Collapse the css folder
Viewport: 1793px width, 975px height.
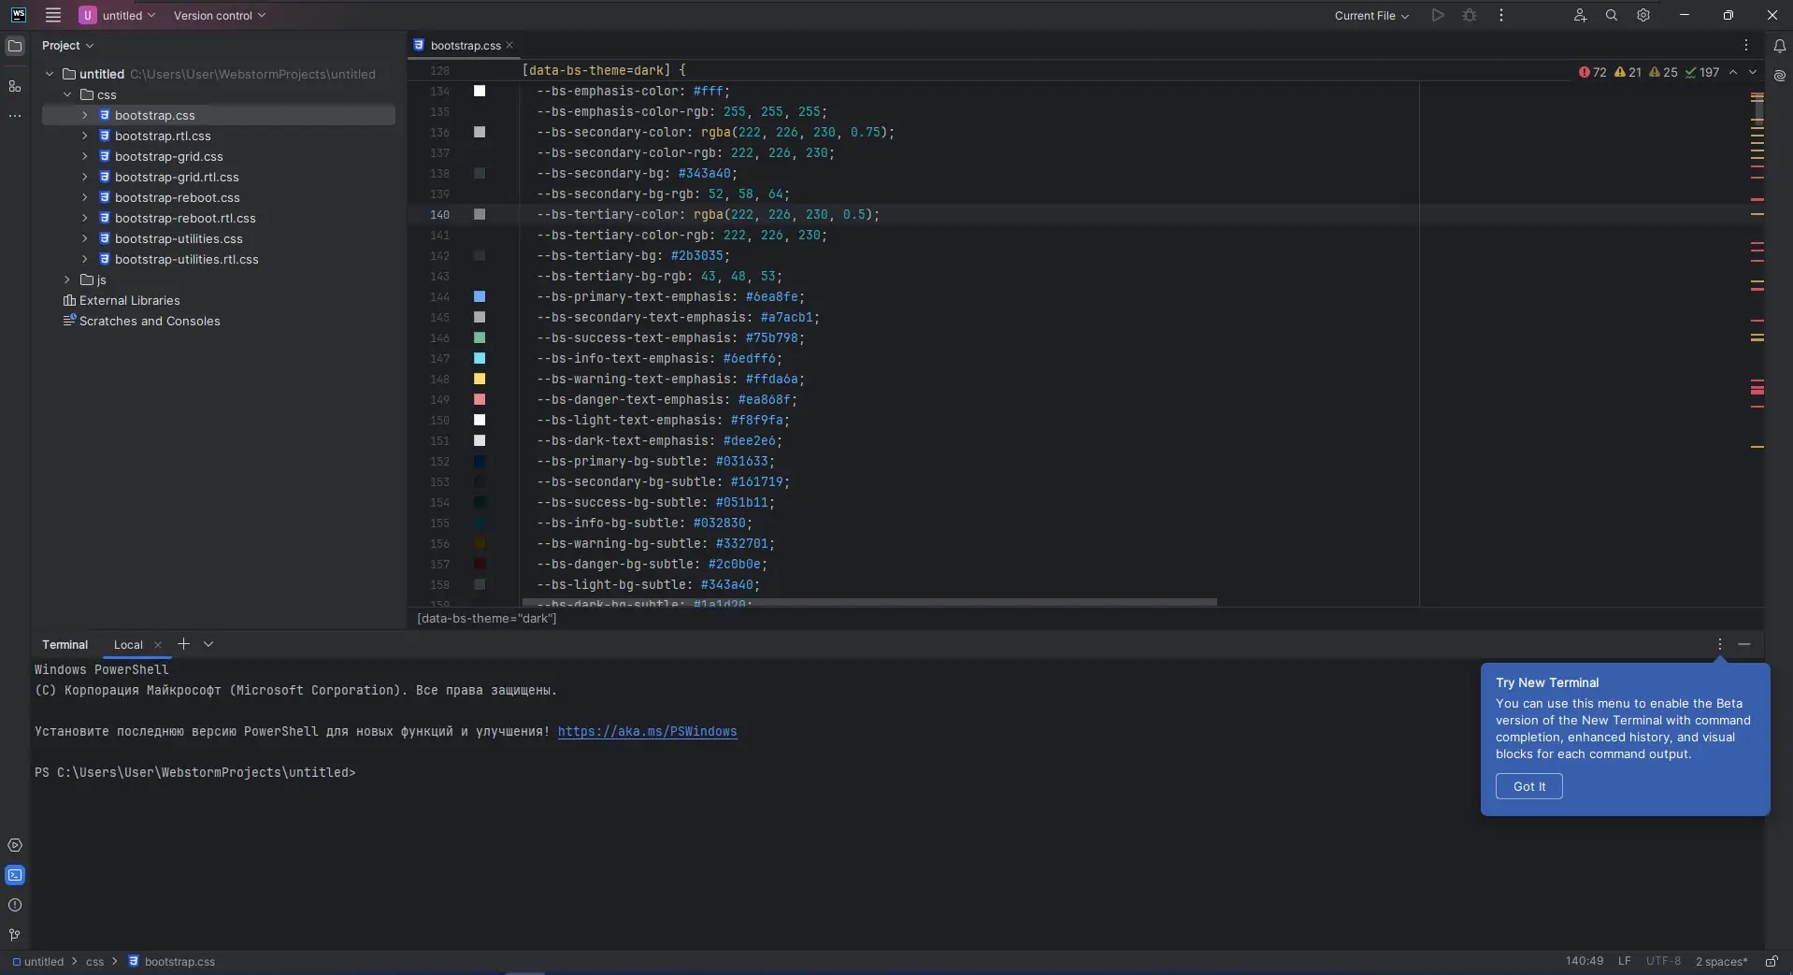click(x=67, y=94)
